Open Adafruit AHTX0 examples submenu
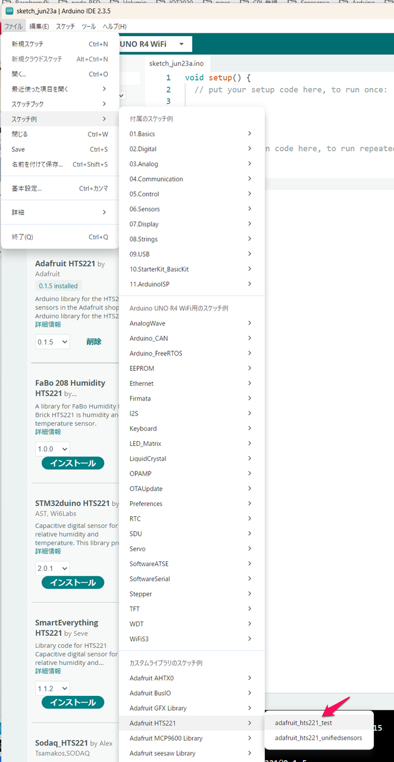 [192, 678]
